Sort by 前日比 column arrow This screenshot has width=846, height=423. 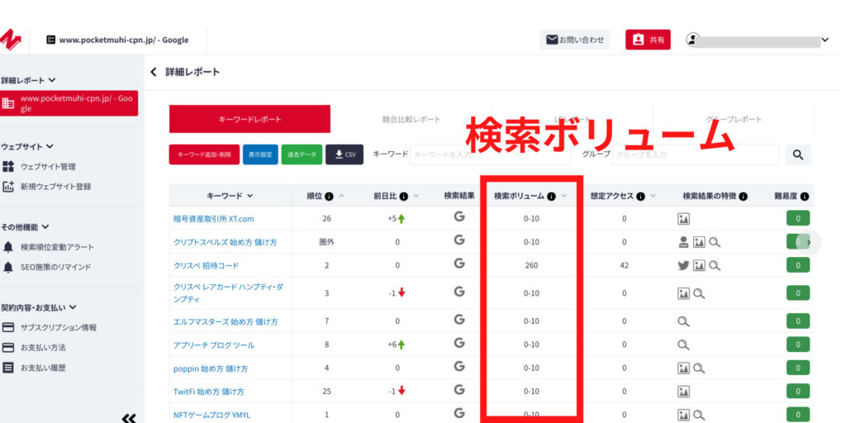(416, 197)
